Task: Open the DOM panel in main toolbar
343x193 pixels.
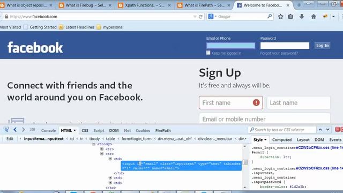Action: (114, 130)
